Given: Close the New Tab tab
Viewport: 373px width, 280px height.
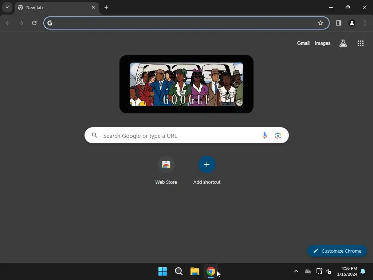Looking at the screenshot, I should pos(93,7).
